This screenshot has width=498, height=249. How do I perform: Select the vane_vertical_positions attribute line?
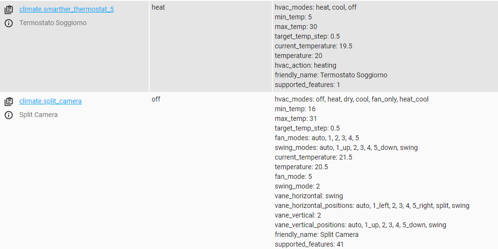pyautogui.click(x=360, y=225)
